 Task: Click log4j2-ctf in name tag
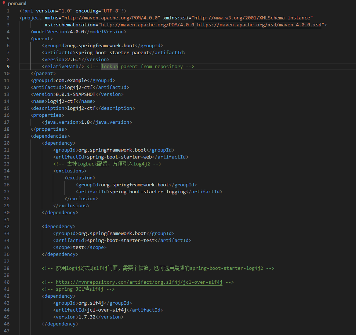click(61, 101)
